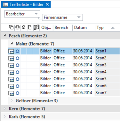Expand the Kern (Elemente: 7) group
The height and width of the screenshot is (121, 120).
4,108
